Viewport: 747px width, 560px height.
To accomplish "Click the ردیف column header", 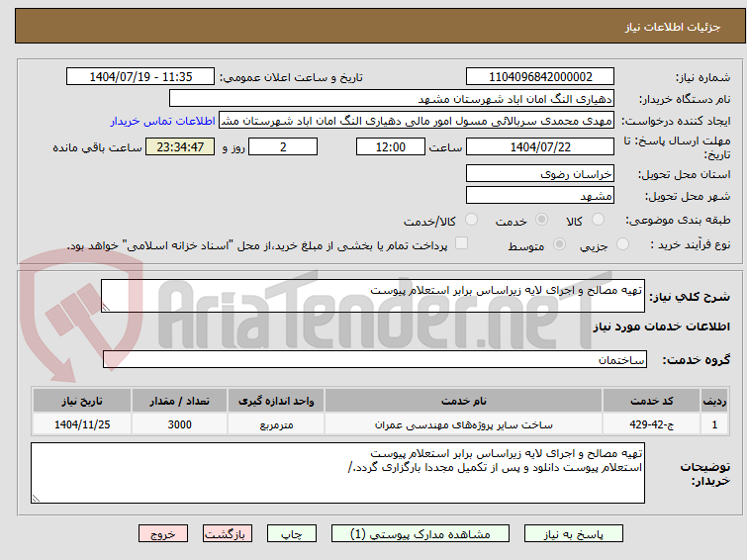I will click(714, 401).
